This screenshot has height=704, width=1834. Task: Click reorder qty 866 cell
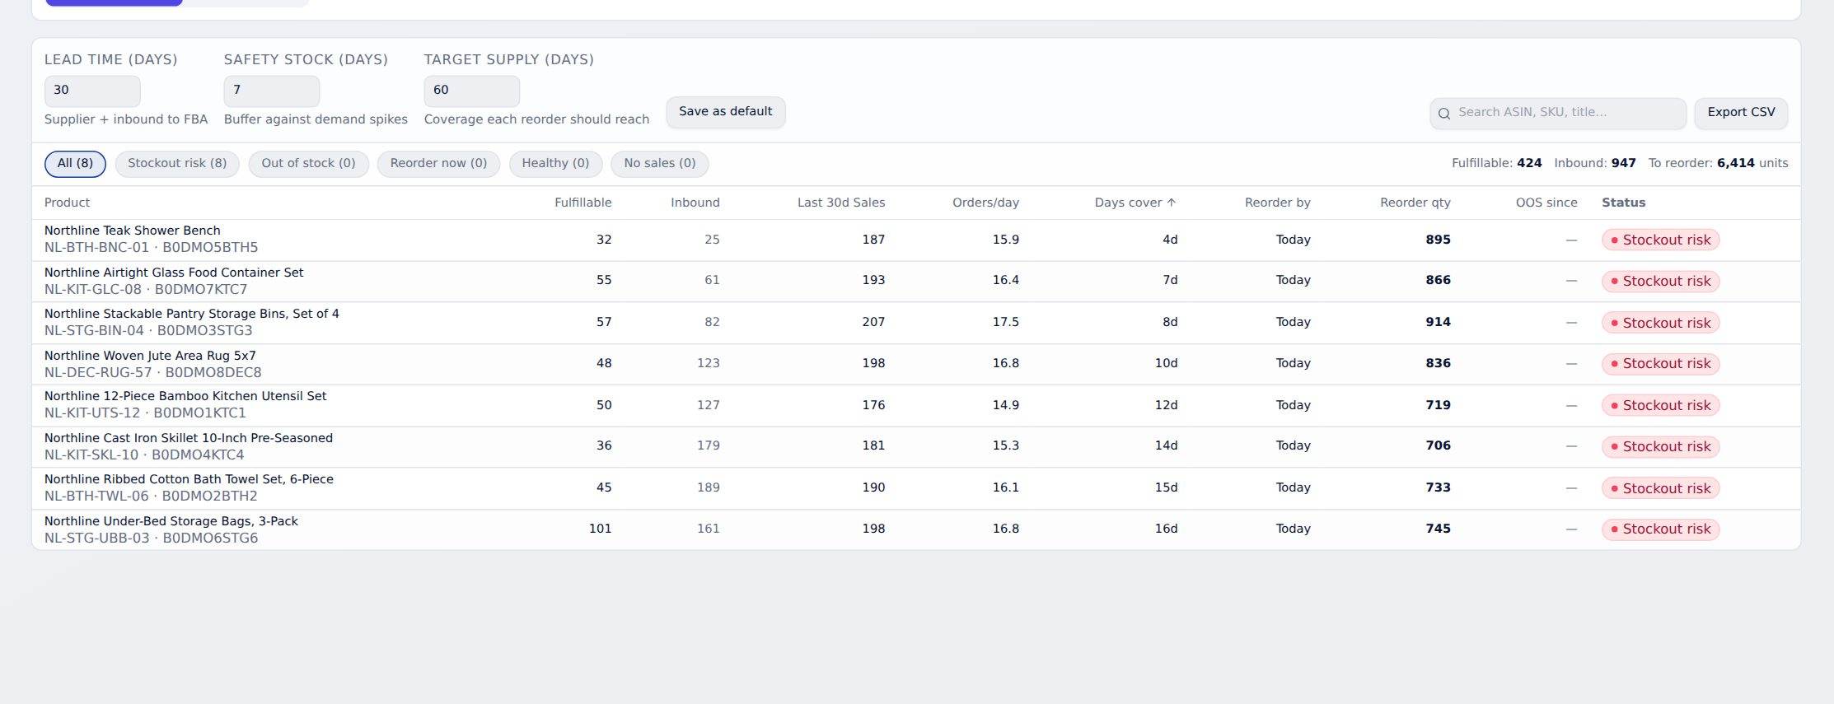pos(1438,280)
